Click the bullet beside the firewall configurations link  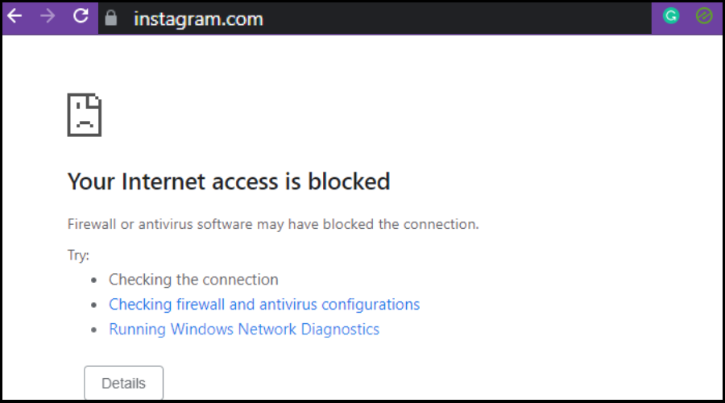94,305
